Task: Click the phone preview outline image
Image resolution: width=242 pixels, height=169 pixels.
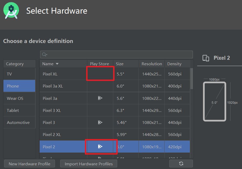Action: click(x=214, y=101)
